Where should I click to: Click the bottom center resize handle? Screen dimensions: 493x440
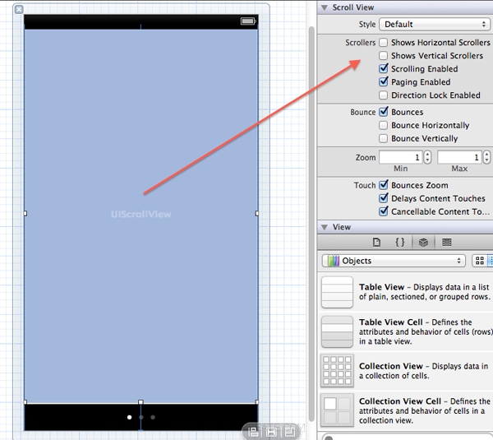141,402
